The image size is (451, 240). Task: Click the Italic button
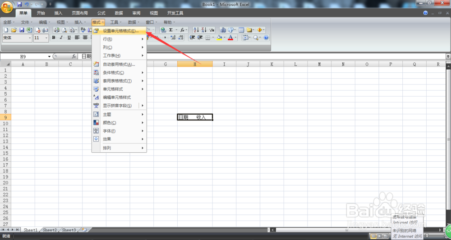pos(61,38)
